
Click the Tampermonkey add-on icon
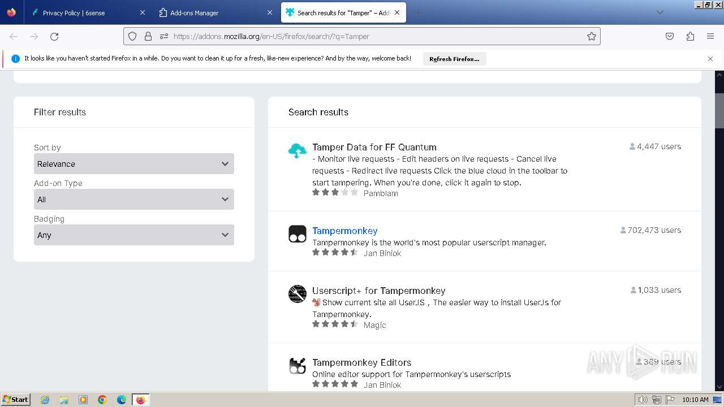click(298, 234)
